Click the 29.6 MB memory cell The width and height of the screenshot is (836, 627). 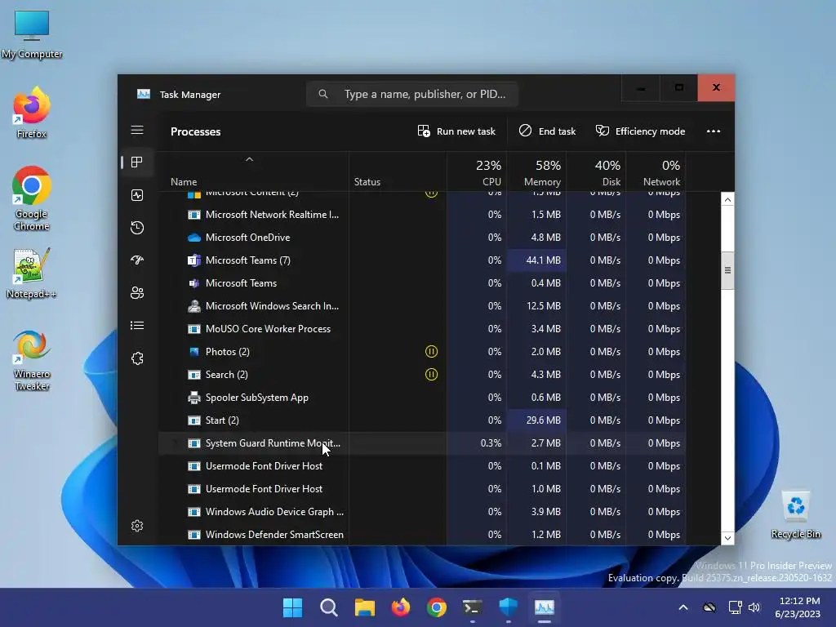click(x=536, y=420)
